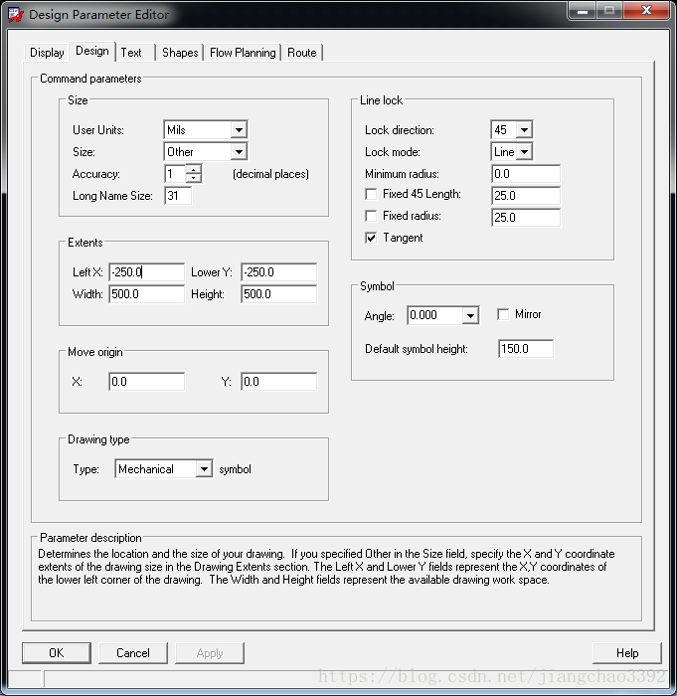Uncheck the Tangent checkbox

pos(372,239)
